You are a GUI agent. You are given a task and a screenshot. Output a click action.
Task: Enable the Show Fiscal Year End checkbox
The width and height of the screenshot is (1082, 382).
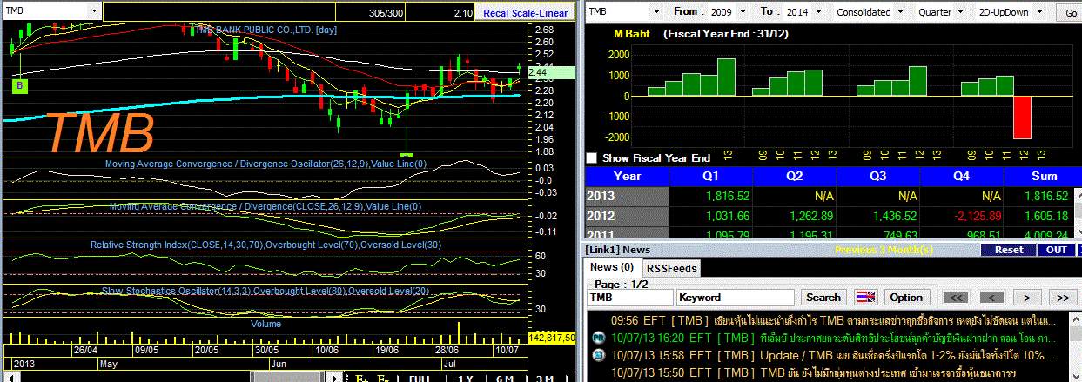click(x=593, y=158)
